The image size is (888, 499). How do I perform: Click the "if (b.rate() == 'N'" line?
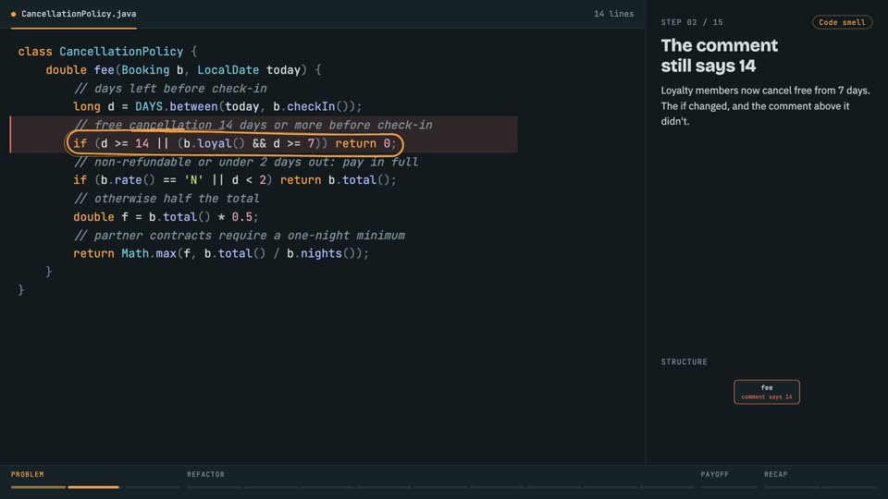coord(235,180)
